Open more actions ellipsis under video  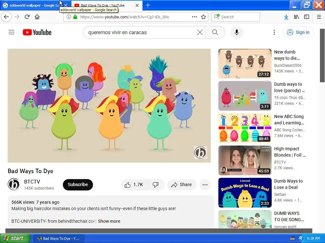click(205, 184)
